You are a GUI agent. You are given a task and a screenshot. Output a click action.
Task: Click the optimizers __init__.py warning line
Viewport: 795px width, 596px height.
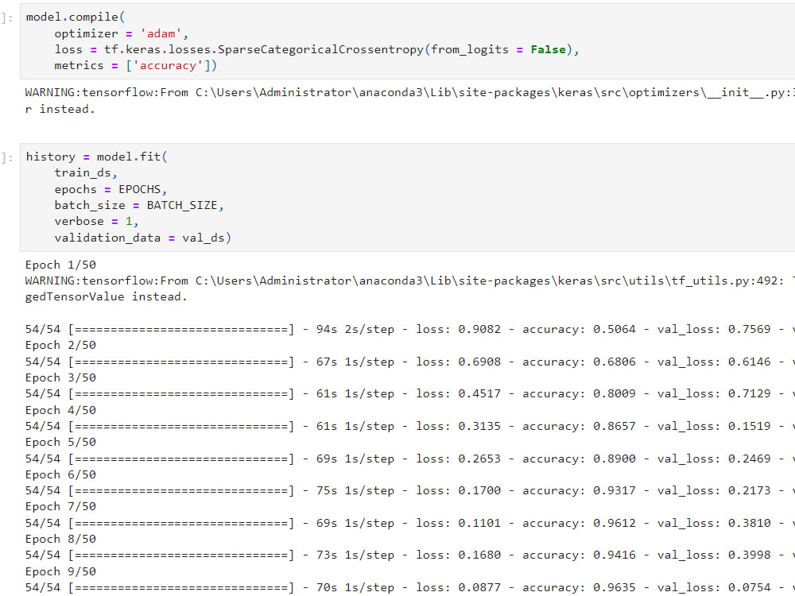tap(409, 93)
